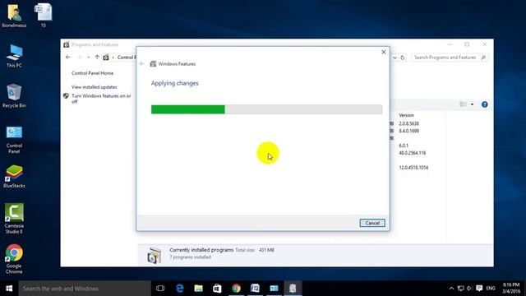Open Control Panel desktop shortcut
526x296 pixels.
(14, 140)
